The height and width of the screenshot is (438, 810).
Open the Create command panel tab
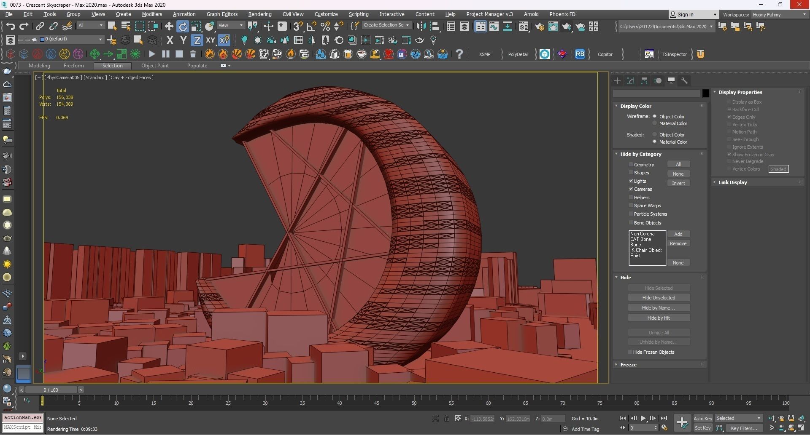tap(617, 81)
